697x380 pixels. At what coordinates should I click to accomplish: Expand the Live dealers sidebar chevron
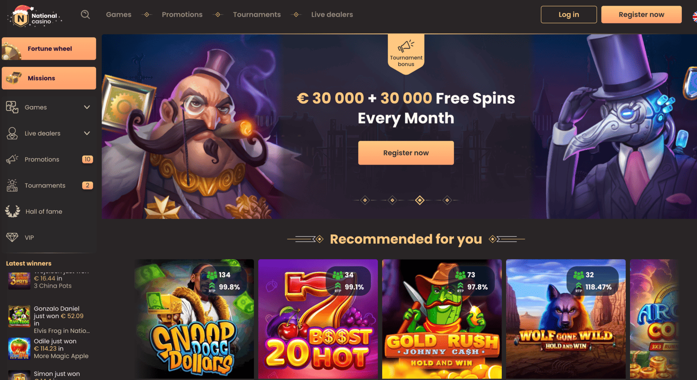[x=87, y=133]
